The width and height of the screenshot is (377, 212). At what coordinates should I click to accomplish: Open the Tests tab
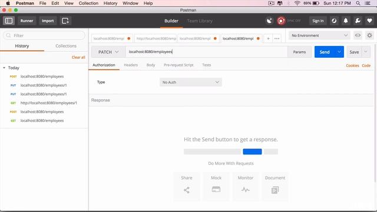point(206,65)
